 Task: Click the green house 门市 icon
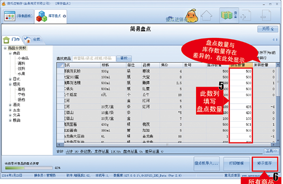pyautogui.click(x=6, y=40)
